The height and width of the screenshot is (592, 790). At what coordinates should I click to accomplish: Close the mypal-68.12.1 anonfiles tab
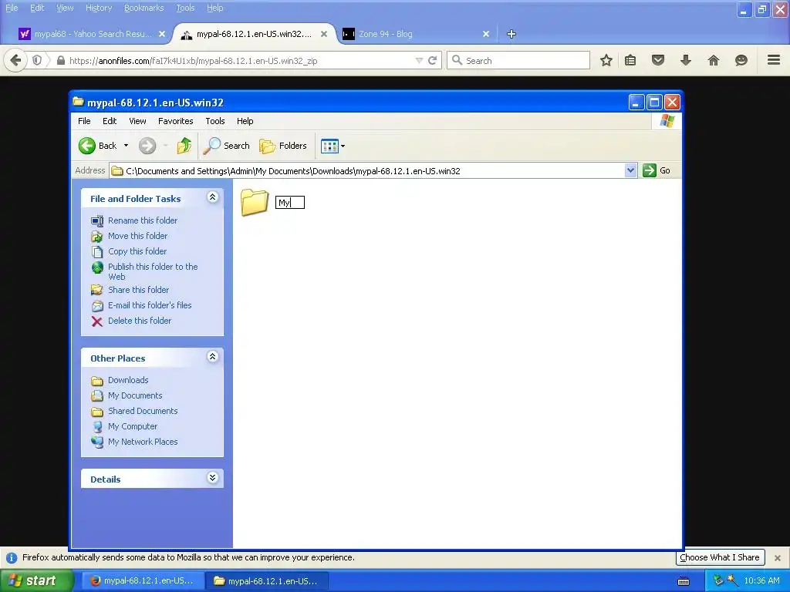(x=324, y=34)
